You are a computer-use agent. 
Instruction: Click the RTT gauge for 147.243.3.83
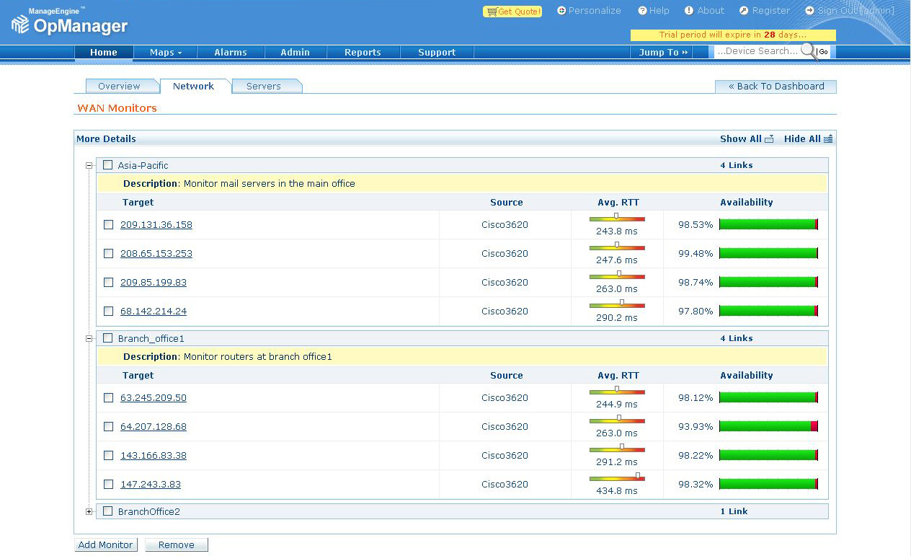pyautogui.click(x=617, y=478)
